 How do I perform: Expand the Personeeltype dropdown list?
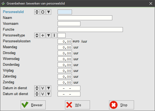pos(49,35)
